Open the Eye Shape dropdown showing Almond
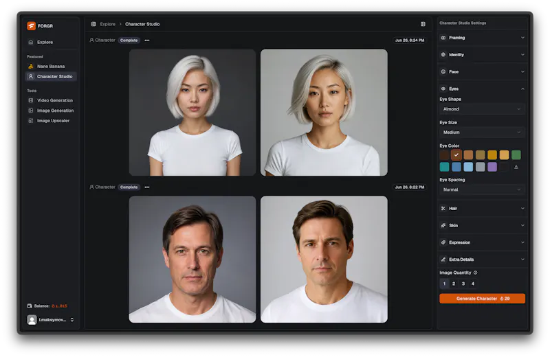The image size is (550, 357). point(482,109)
